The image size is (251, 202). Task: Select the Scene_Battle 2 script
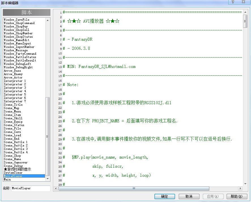[x=24, y=146]
